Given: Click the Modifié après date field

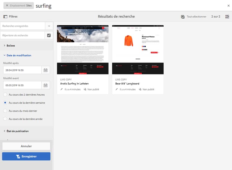Looking at the screenshot, I should pyautogui.click(x=22, y=70).
